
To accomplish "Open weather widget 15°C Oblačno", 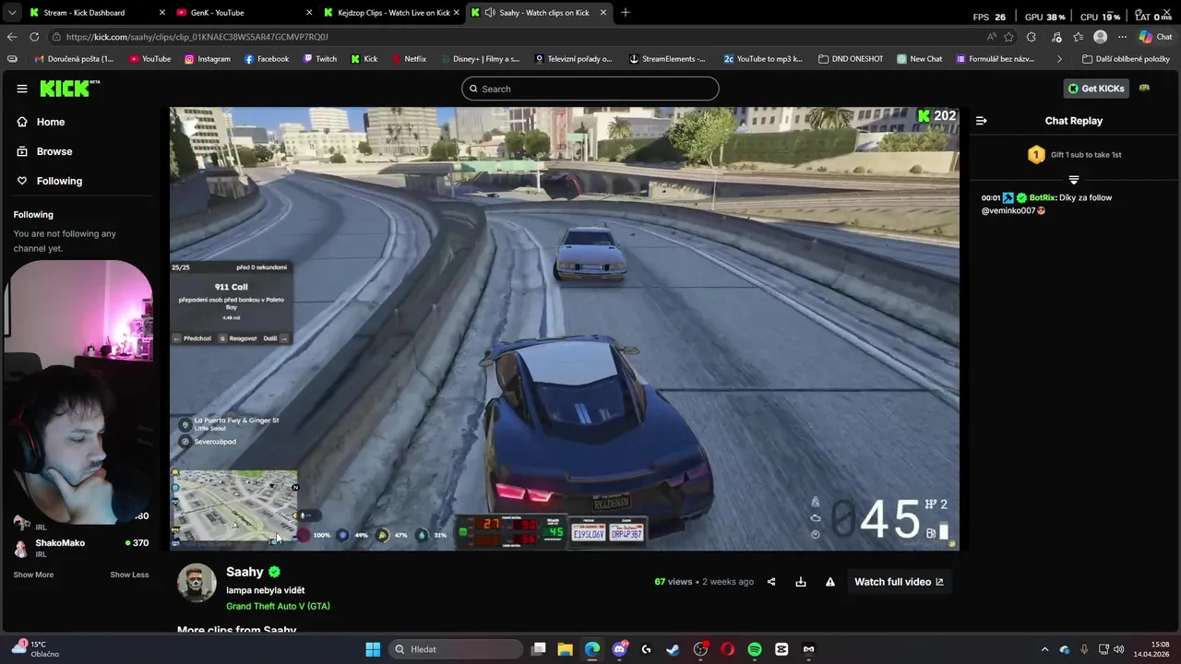I will pos(35,649).
